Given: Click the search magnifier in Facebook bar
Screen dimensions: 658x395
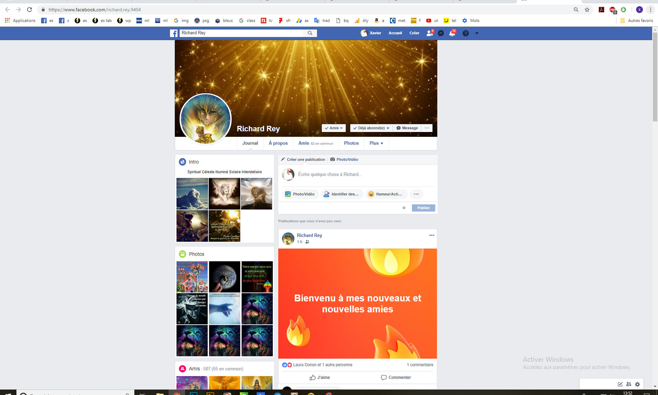Looking at the screenshot, I should [x=310, y=33].
